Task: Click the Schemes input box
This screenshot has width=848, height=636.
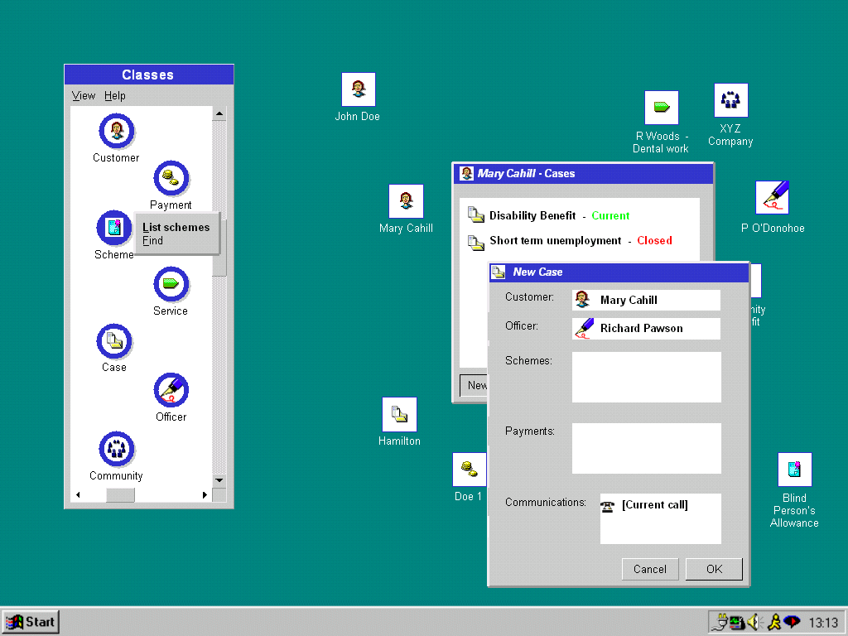Action: tap(646, 377)
